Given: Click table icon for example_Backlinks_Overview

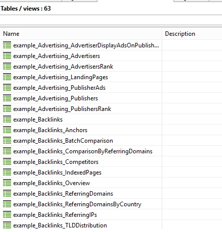Looking at the screenshot, I should pos(7,183).
